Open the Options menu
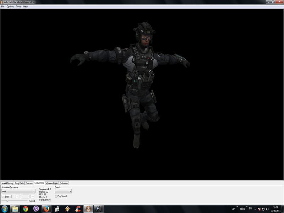Image resolution: width=284 pixels, height=213 pixels. [x=10, y=6]
